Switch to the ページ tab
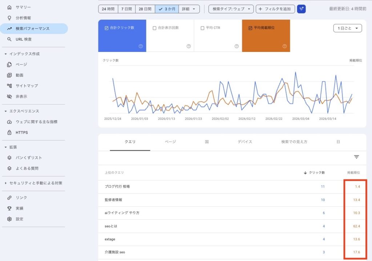The height and width of the screenshot is (261, 372). 170,142
